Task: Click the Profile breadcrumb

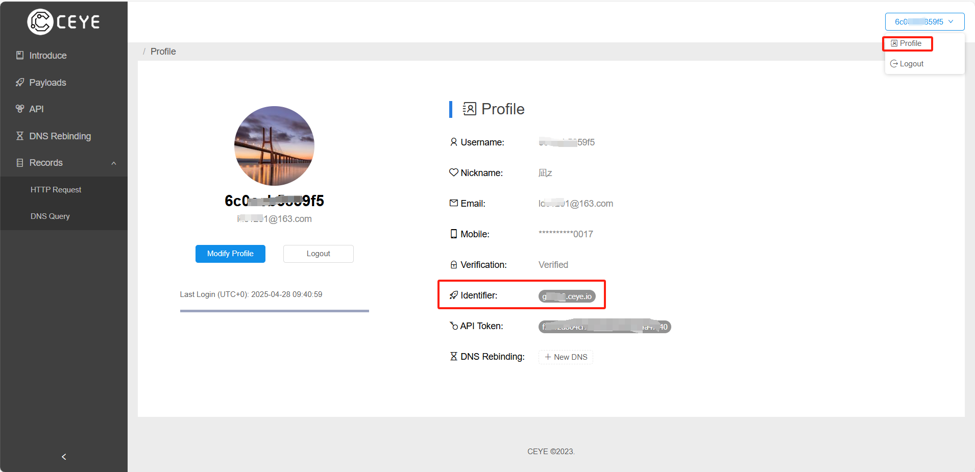Action: (x=163, y=52)
